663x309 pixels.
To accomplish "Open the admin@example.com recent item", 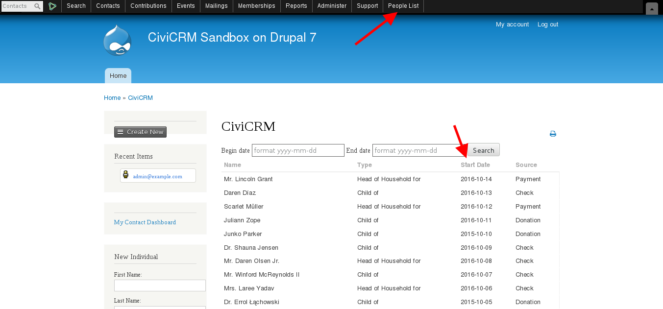I will 157,176.
